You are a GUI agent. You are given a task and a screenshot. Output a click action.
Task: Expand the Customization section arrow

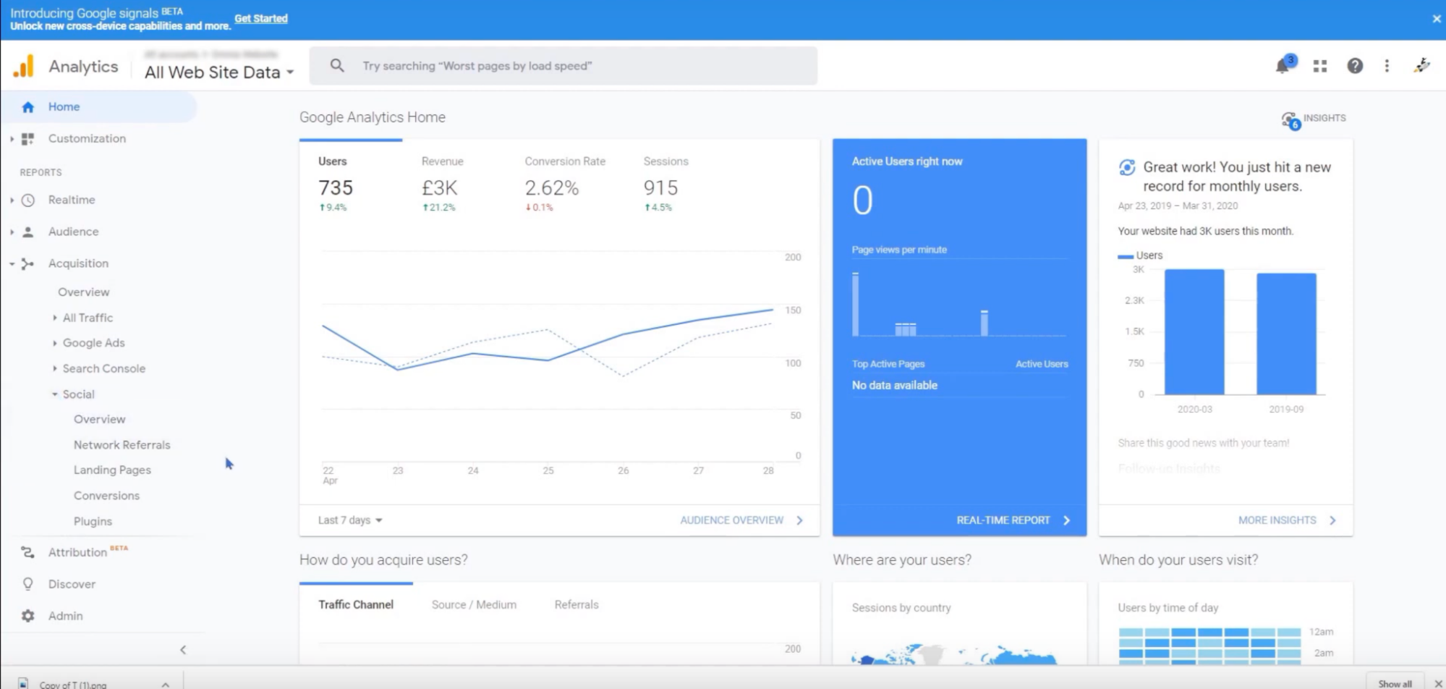[12, 139]
